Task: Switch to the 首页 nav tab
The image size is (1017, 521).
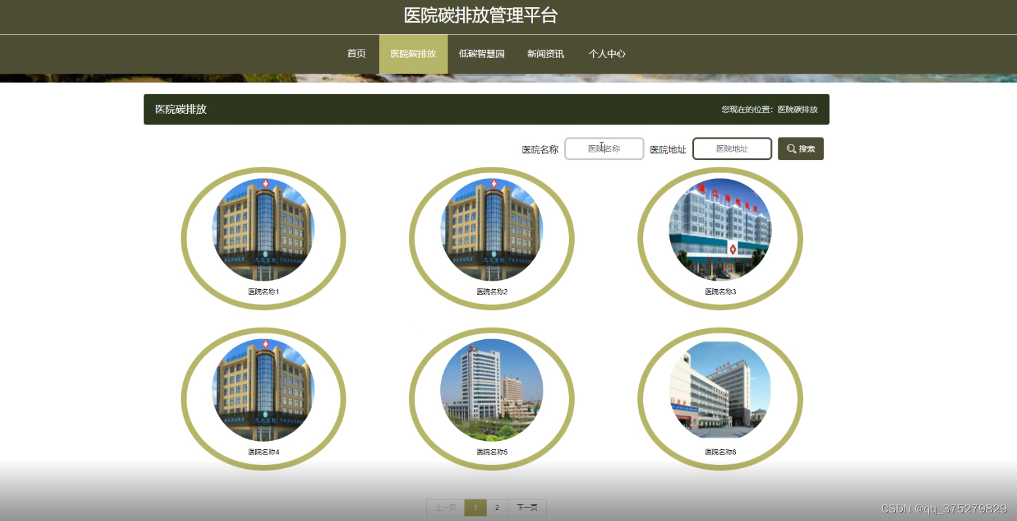Action: [356, 53]
